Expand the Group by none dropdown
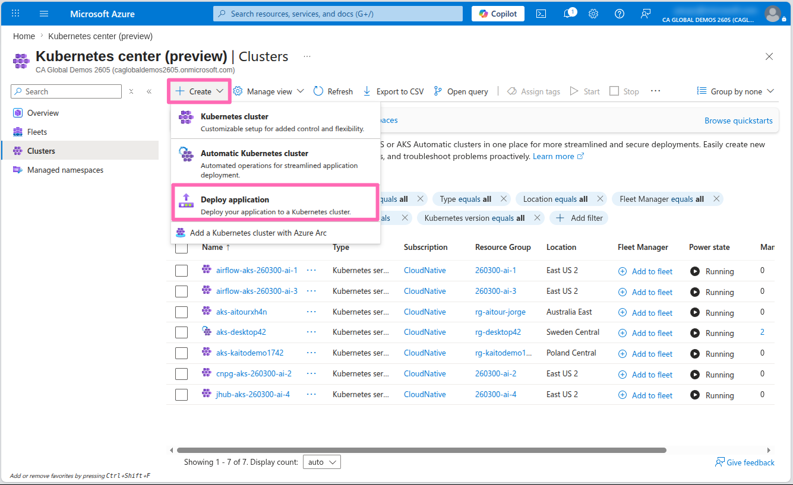 [x=735, y=91]
